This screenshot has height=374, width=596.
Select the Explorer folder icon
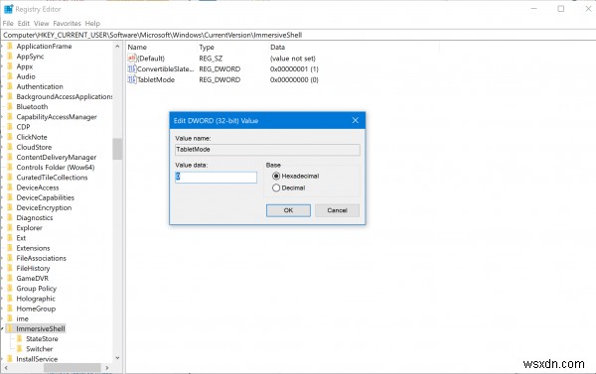(10, 228)
